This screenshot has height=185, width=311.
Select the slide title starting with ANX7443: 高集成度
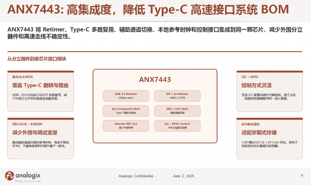coord(148,10)
